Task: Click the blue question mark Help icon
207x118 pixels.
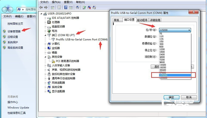Action: pyautogui.click(x=66, y=8)
